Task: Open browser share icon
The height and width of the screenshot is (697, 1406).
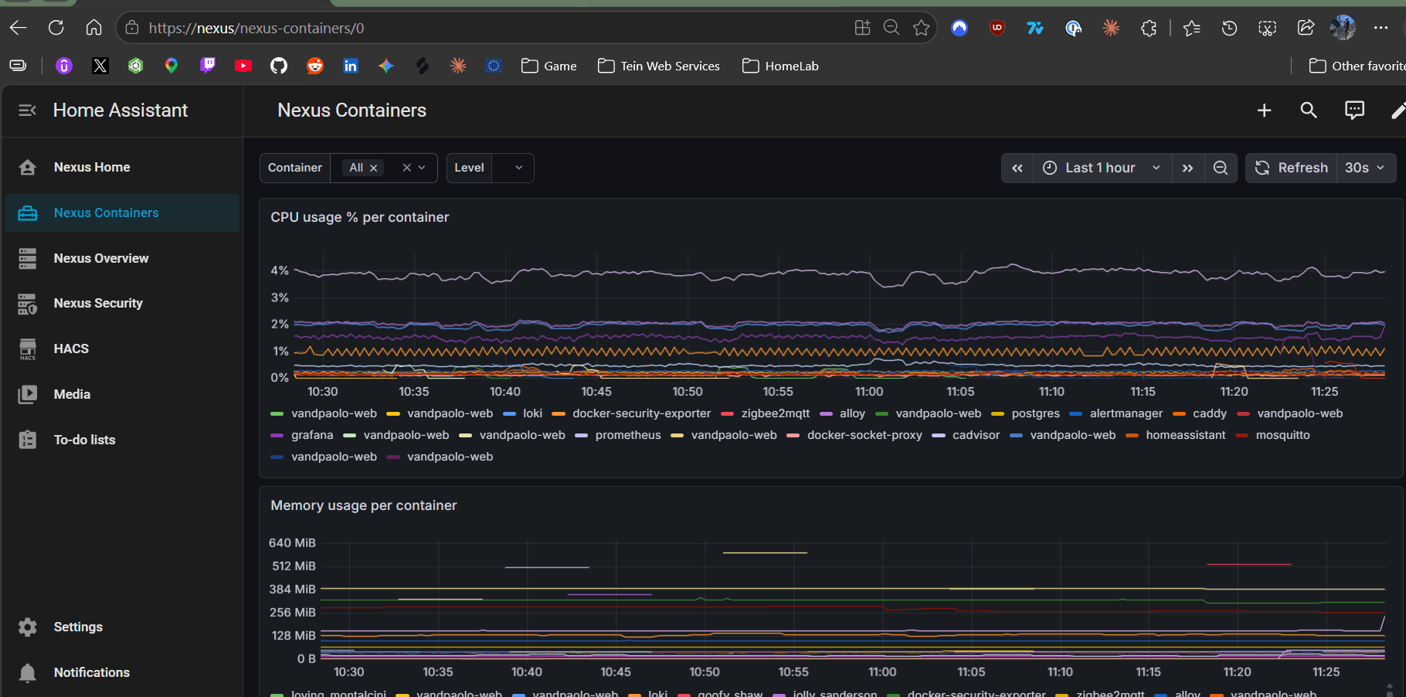Action: tap(1306, 28)
